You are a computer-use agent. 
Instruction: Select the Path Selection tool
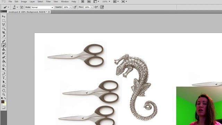3,82
